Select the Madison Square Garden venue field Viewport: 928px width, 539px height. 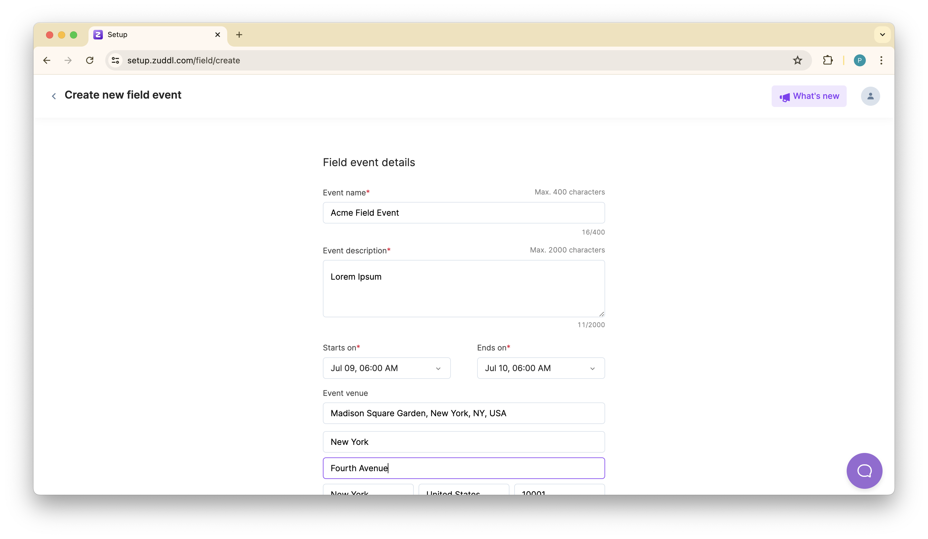point(463,413)
